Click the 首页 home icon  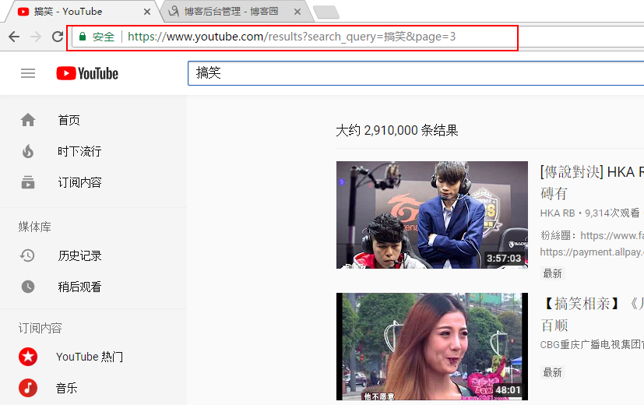(x=28, y=120)
